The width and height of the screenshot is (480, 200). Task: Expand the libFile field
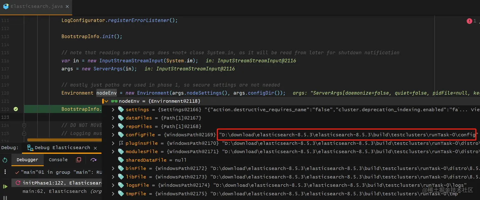pyautogui.click(x=113, y=177)
